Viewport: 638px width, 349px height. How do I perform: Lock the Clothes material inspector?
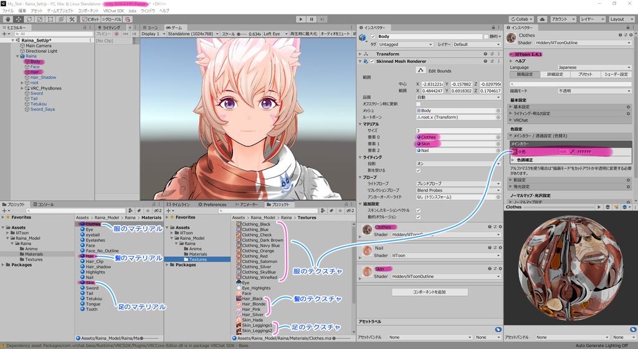[x=627, y=27]
